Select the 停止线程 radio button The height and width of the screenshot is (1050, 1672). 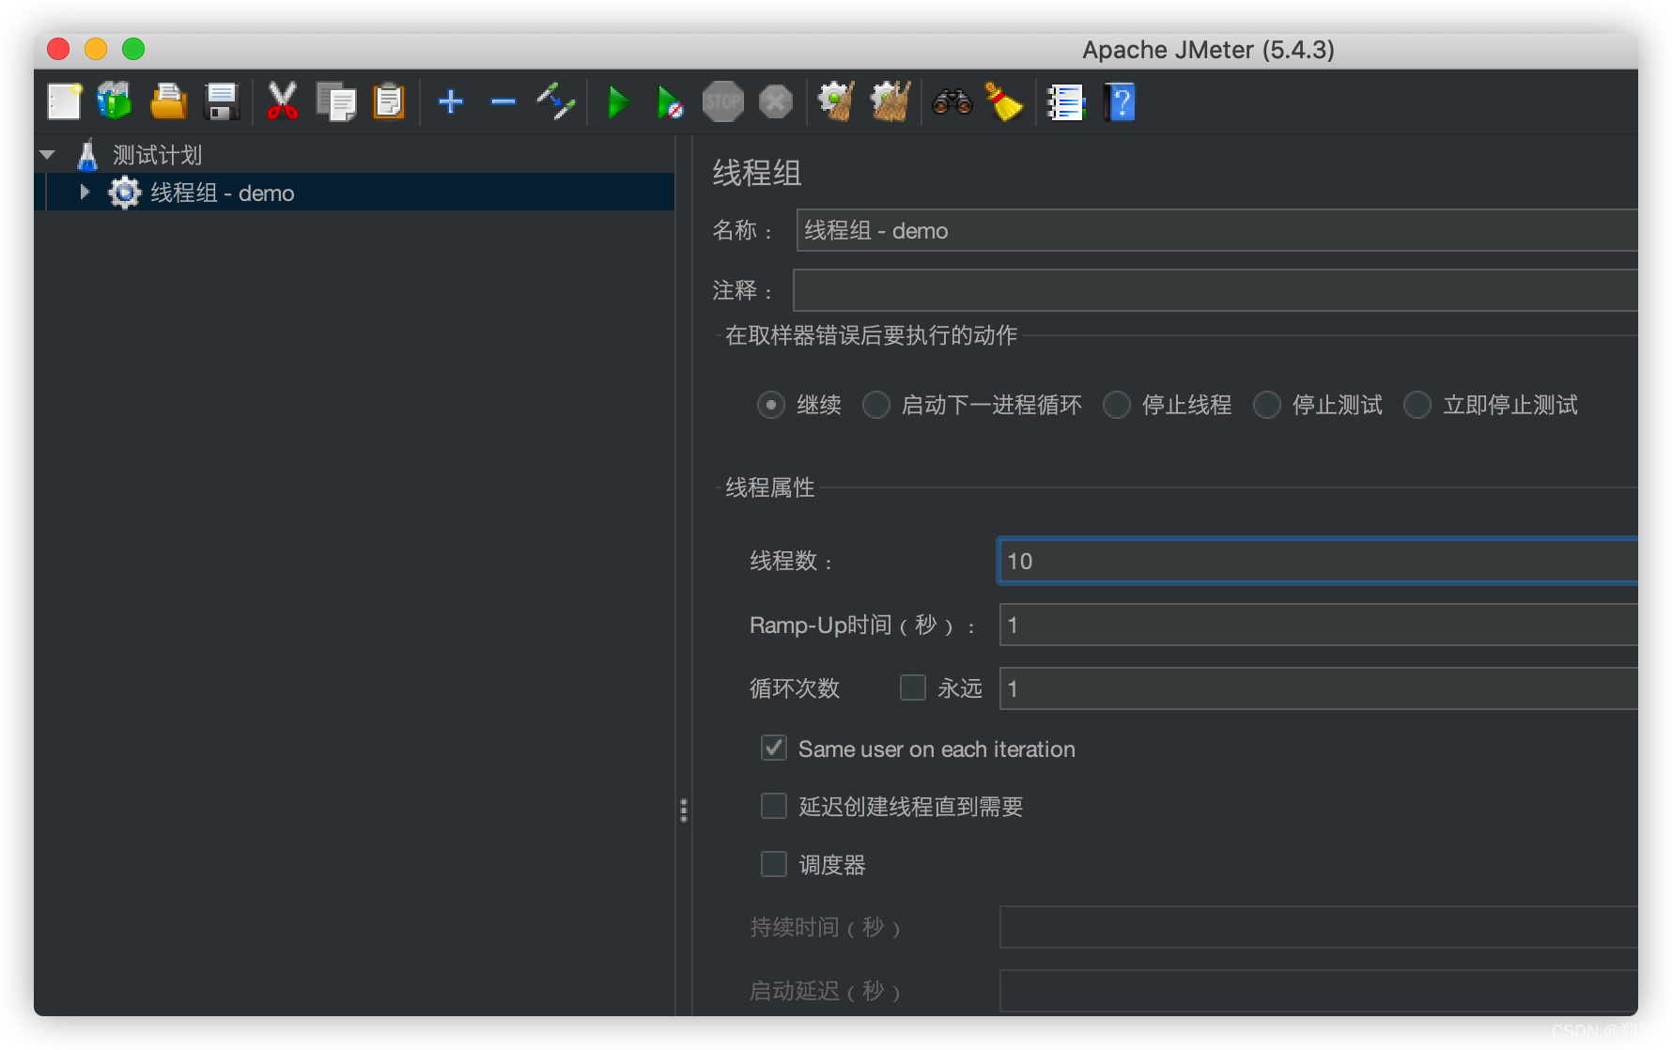click(1116, 405)
